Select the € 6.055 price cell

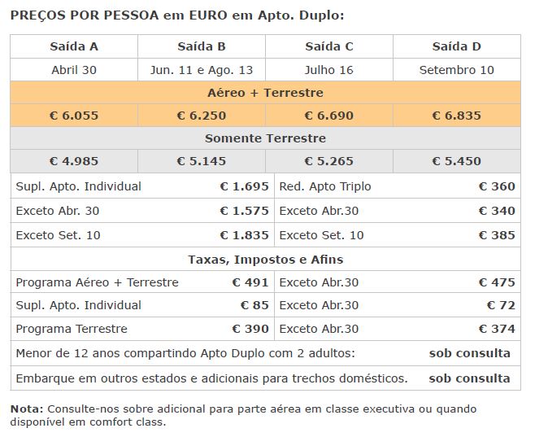(x=74, y=116)
